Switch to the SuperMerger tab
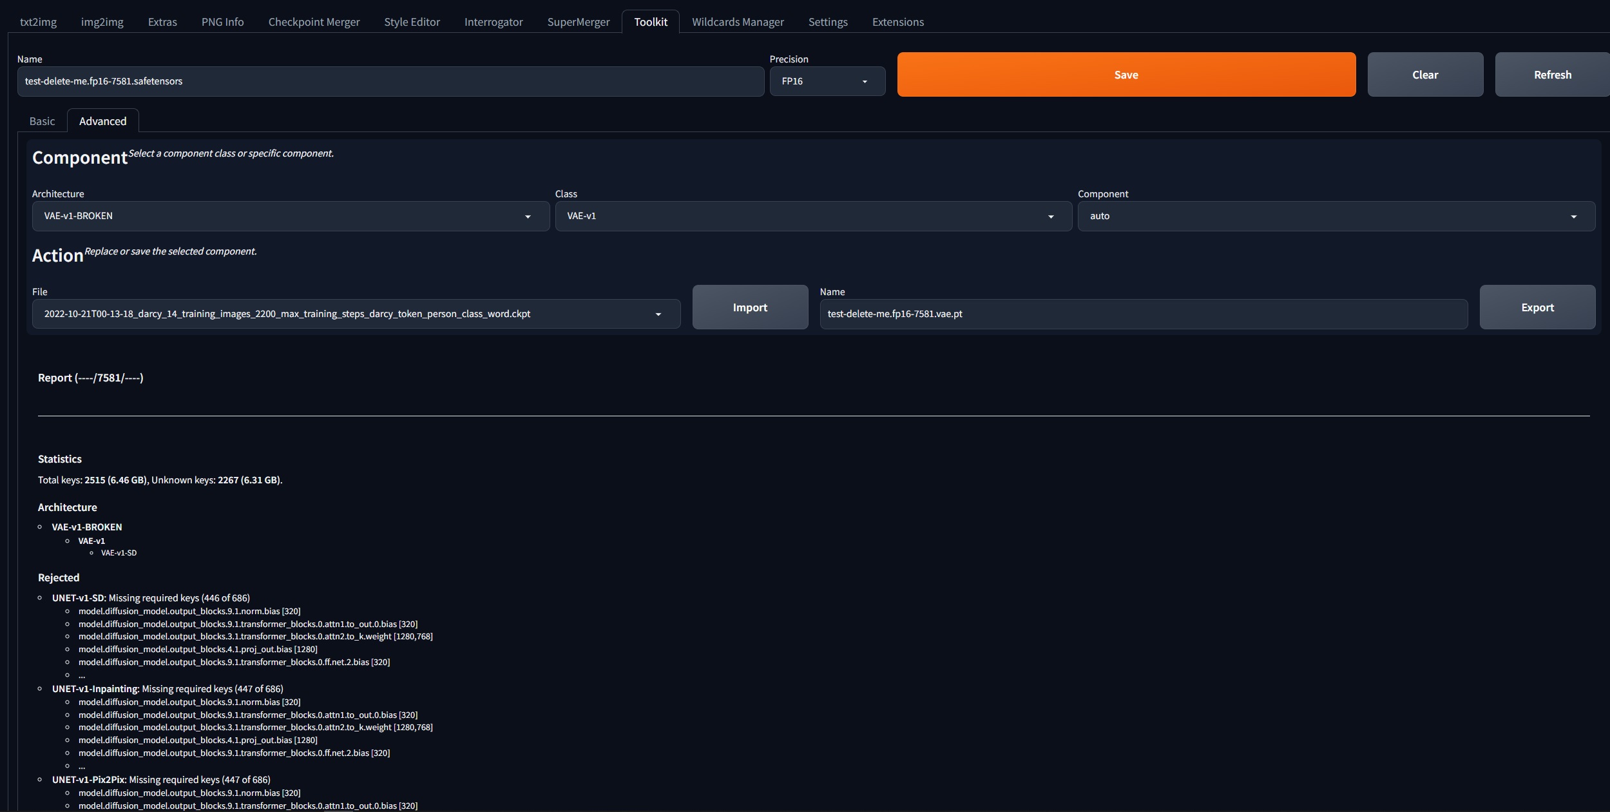1610x812 pixels. coord(578,21)
